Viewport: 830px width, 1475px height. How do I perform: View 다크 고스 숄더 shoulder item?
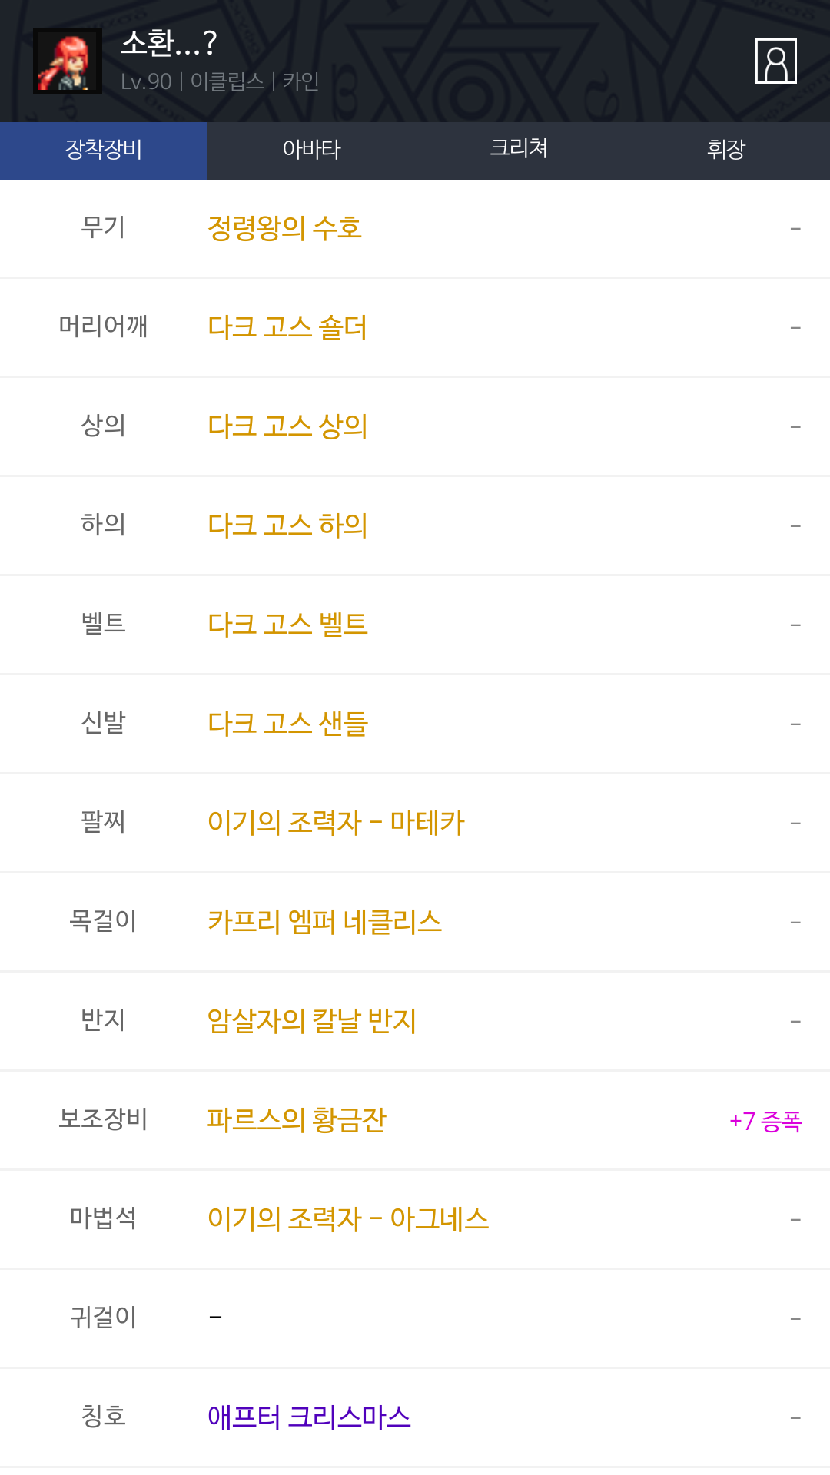click(287, 327)
